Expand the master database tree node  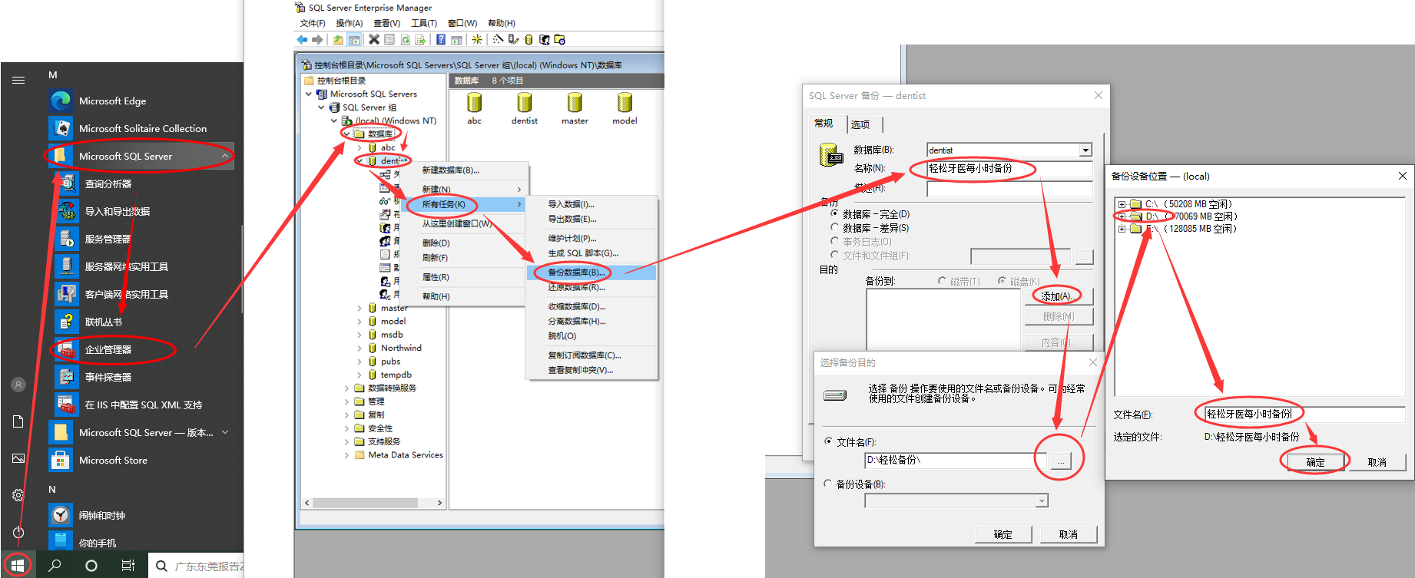[360, 308]
